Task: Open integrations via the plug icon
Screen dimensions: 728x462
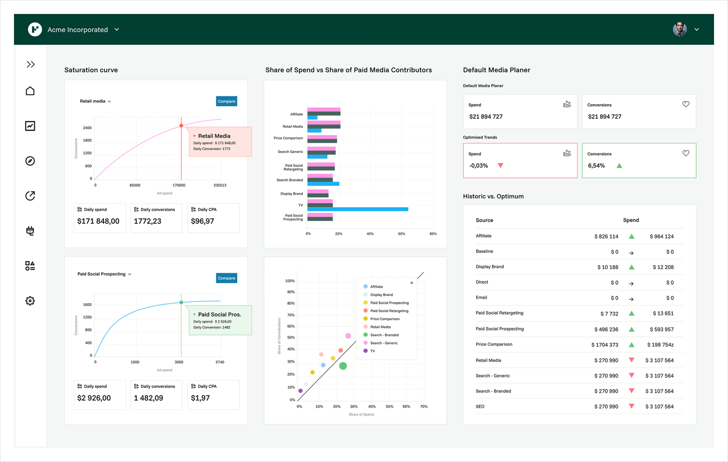Action: pyautogui.click(x=31, y=231)
